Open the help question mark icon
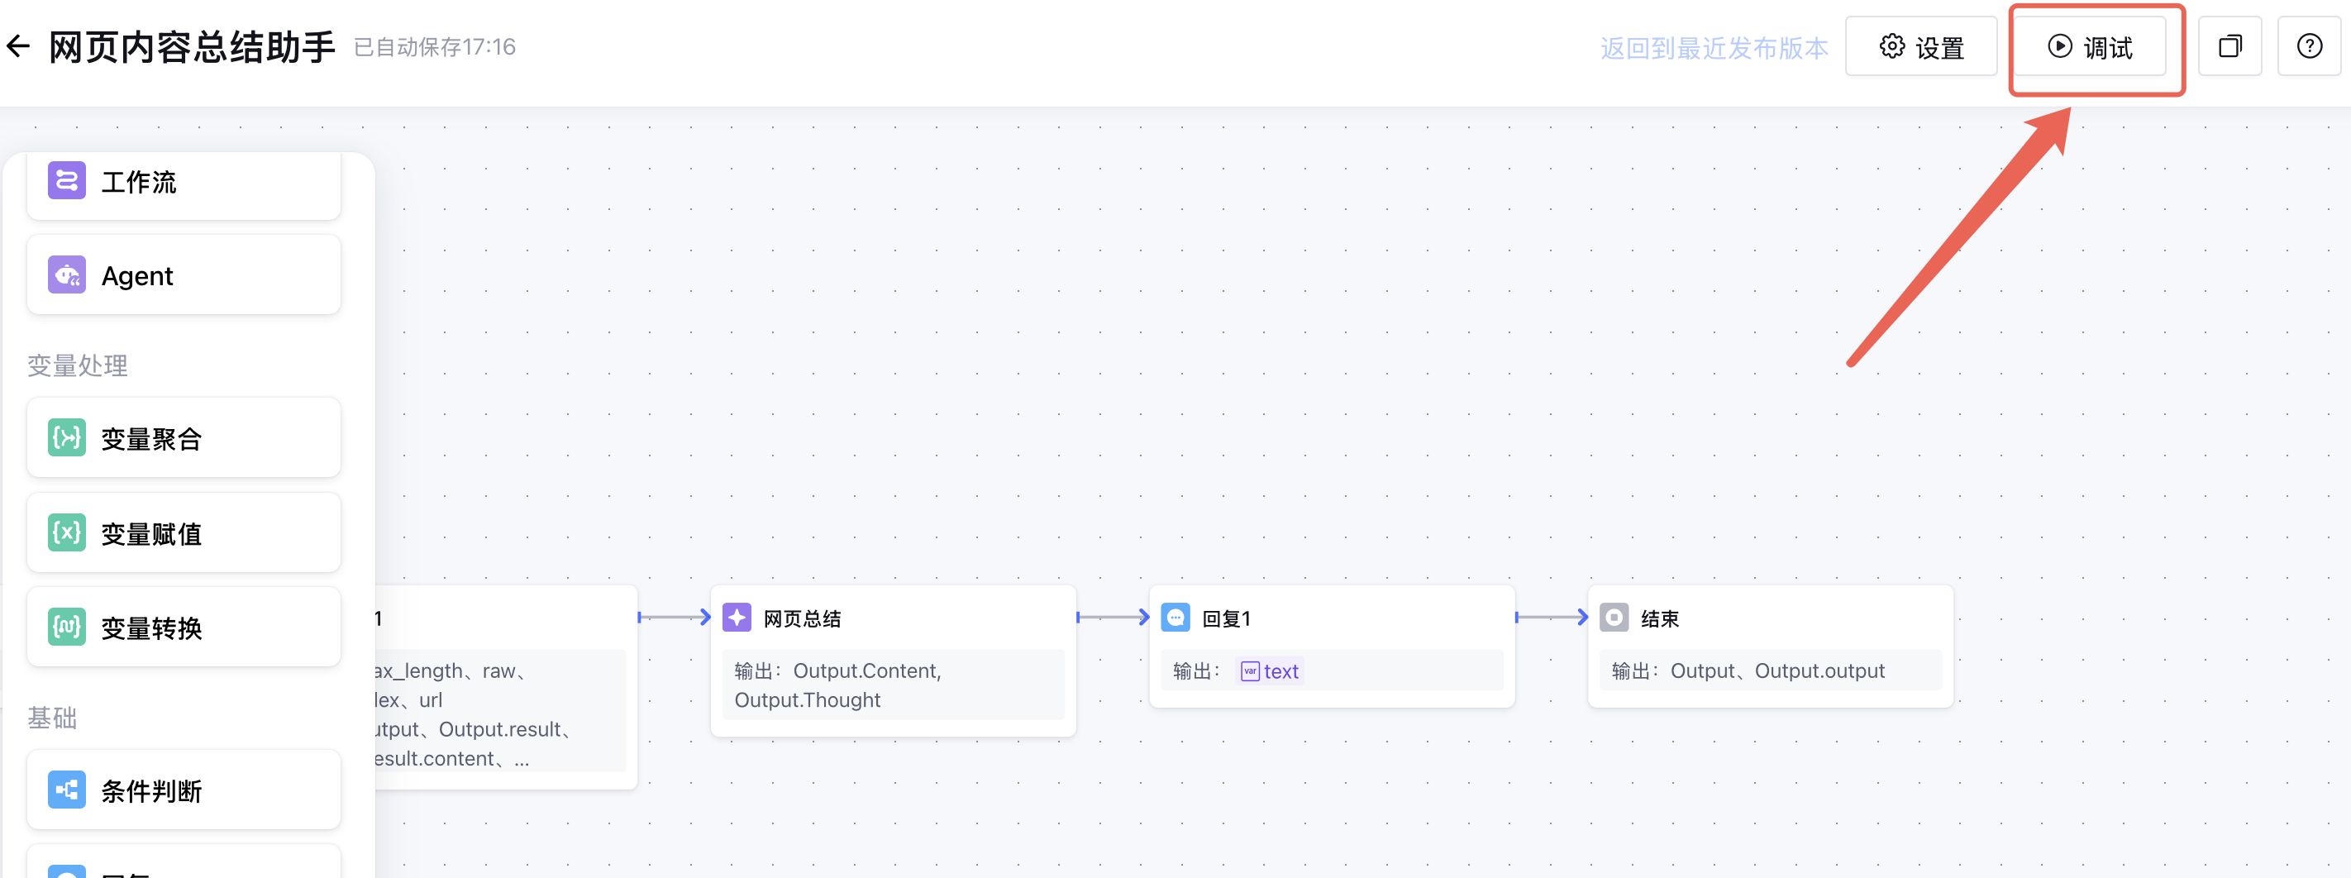The width and height of the screenshot is (2351, 878). point(2309,46)
